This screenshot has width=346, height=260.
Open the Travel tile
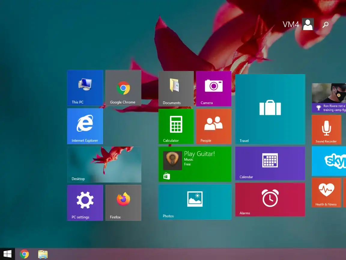coord(270,109)
